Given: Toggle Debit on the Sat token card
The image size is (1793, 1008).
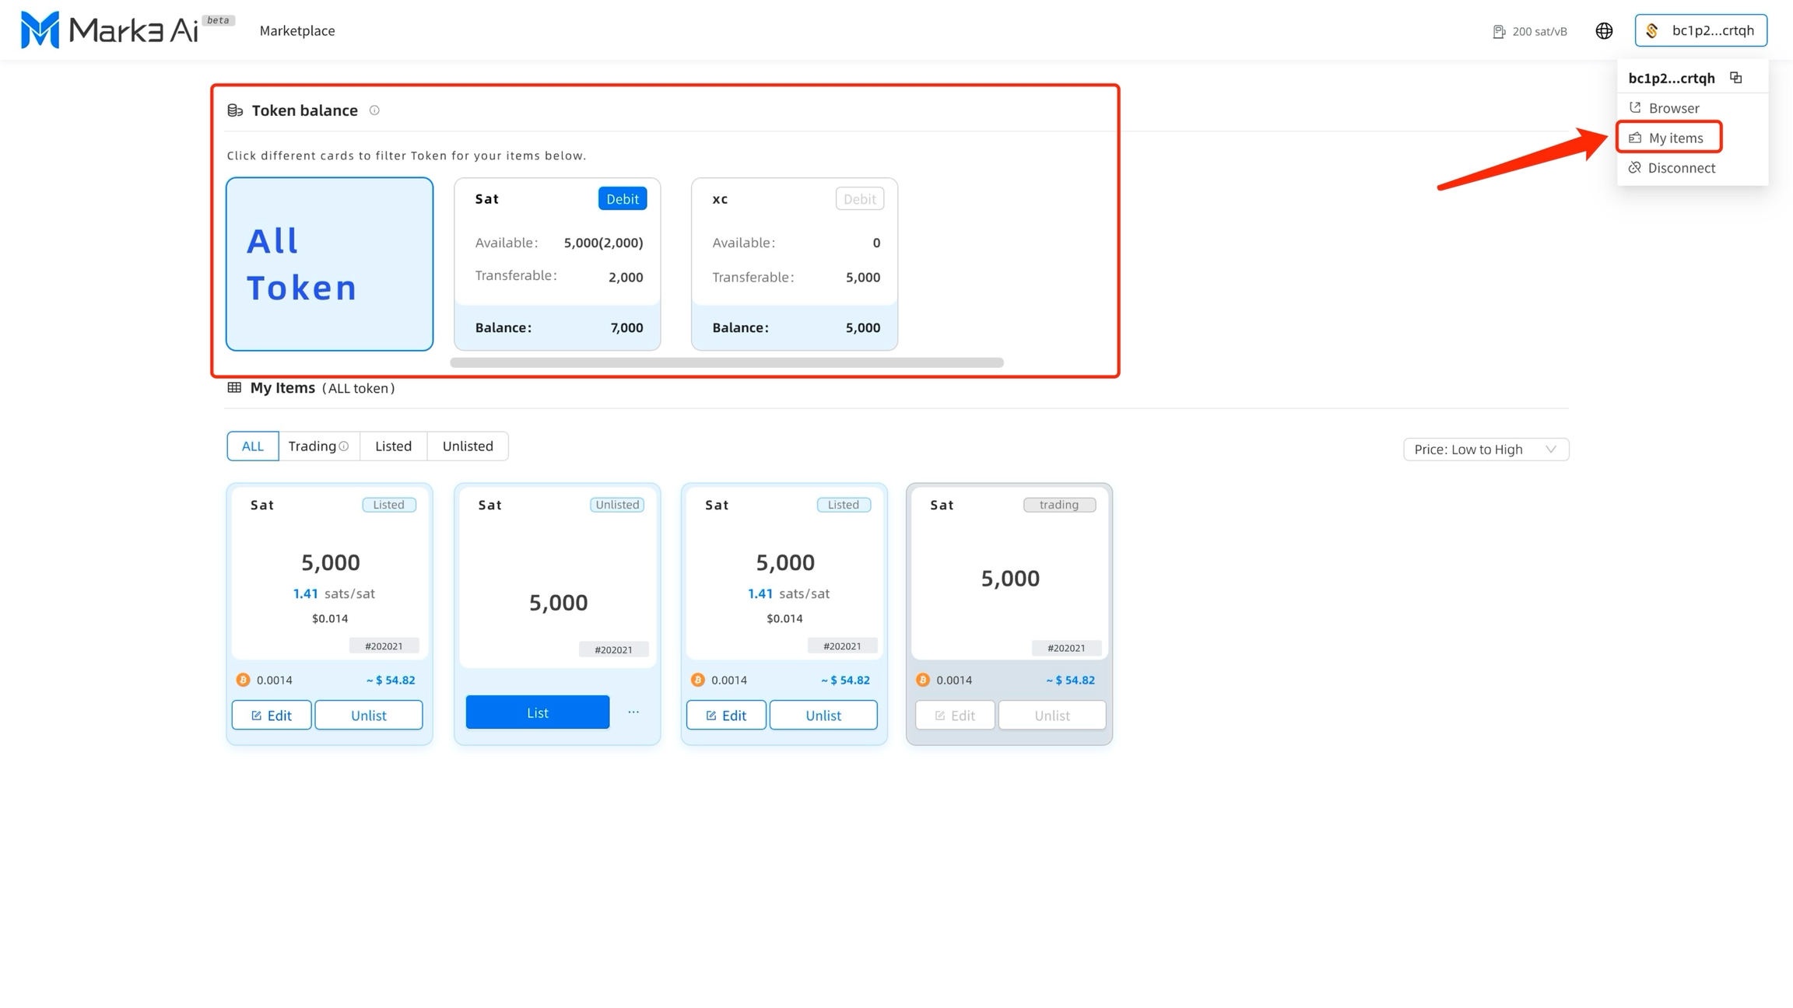Looking at the screenshot, I should click(x=622, y=199).
